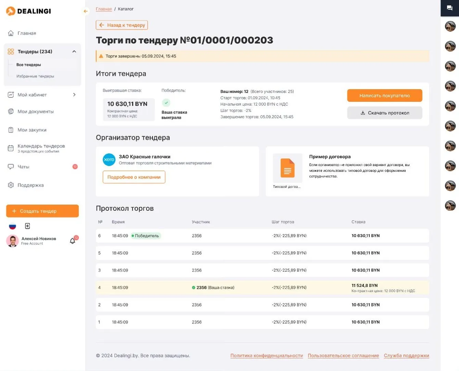The width and height of the screenshot is (459, 371).
Task: Click the Dealingi logo
Action: pos(28,11)
